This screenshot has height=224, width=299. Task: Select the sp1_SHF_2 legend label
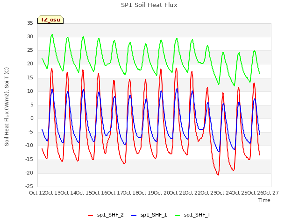[x=110, y=215]
